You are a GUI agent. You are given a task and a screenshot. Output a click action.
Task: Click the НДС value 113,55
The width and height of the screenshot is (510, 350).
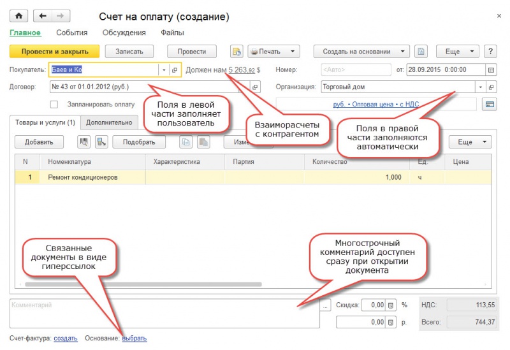[x=472, y=305]
